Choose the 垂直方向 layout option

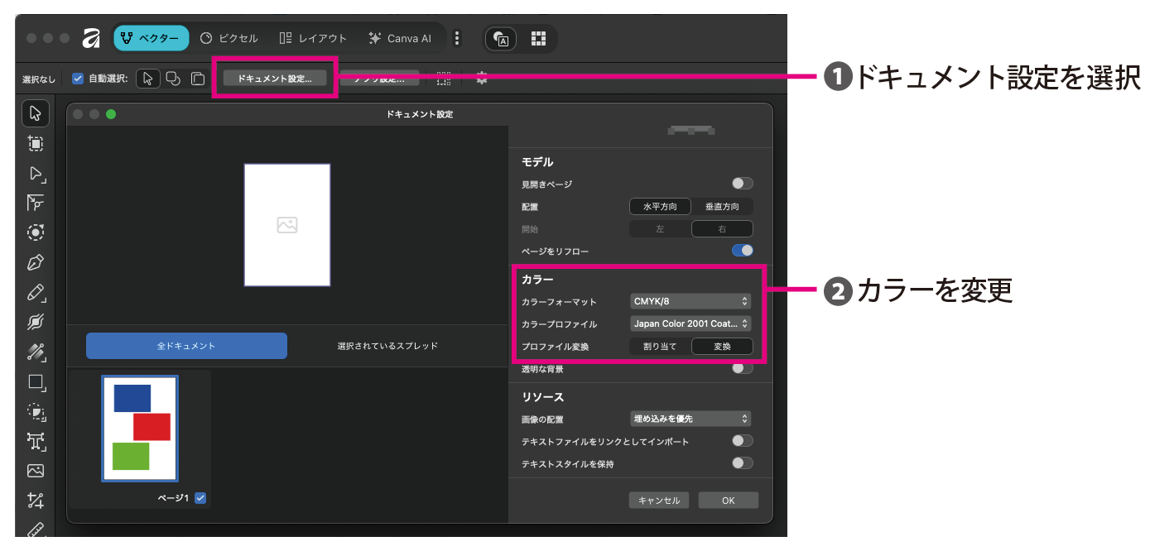[x=722, y=207]
